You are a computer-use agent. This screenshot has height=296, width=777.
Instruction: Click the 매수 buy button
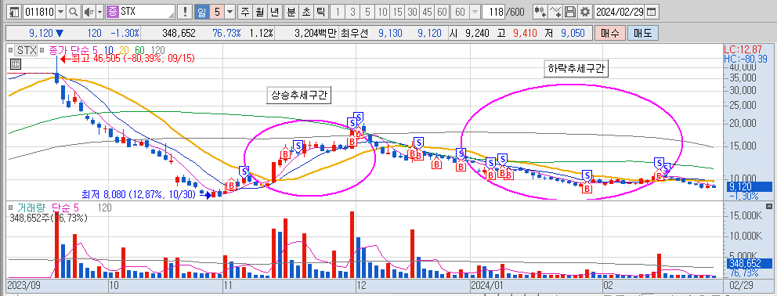tap(609, 34)
